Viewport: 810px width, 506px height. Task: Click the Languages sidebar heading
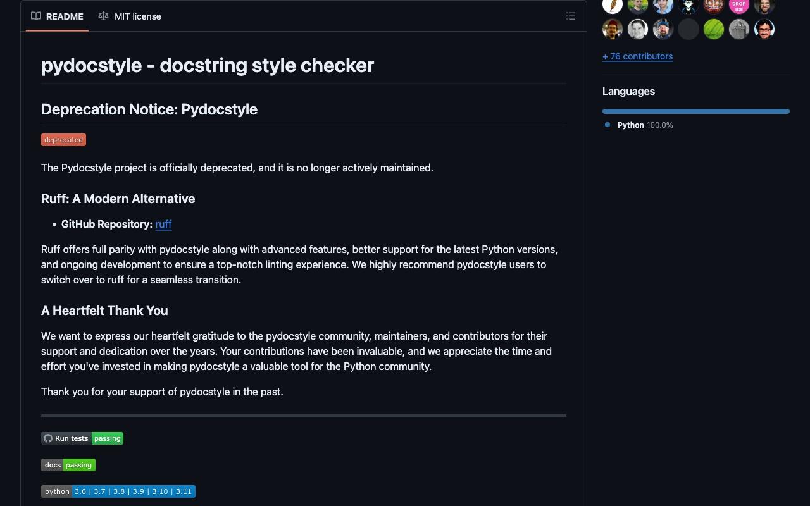(628, 91)
